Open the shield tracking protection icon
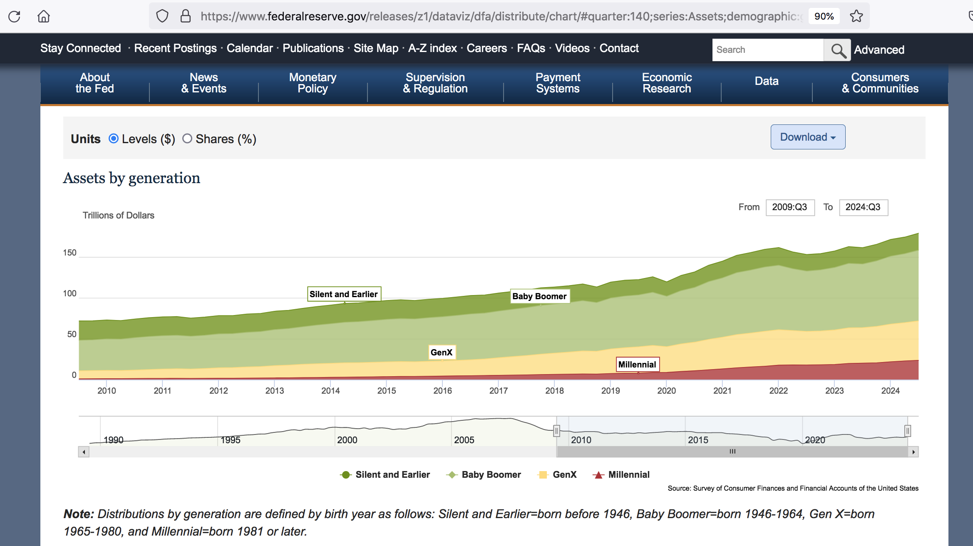The width and height of the screenshot is (973, 546). (x=162, y=16)
